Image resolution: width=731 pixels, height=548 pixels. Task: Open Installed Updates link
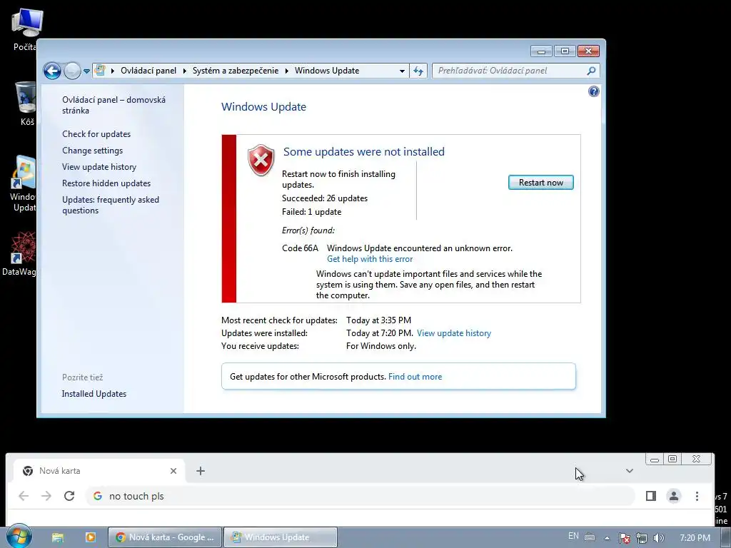tap(94, 394)
